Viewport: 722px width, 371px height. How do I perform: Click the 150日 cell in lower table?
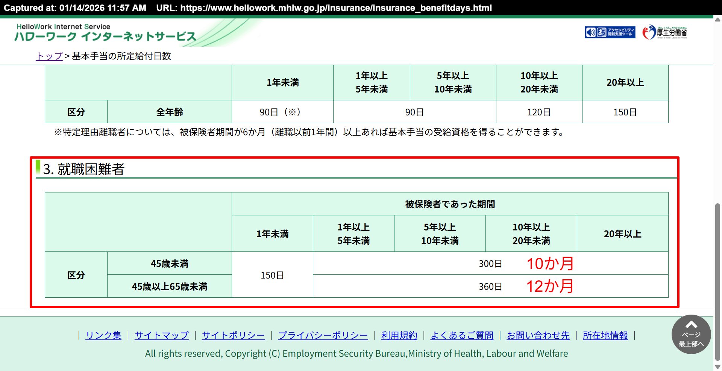[272, 275]
